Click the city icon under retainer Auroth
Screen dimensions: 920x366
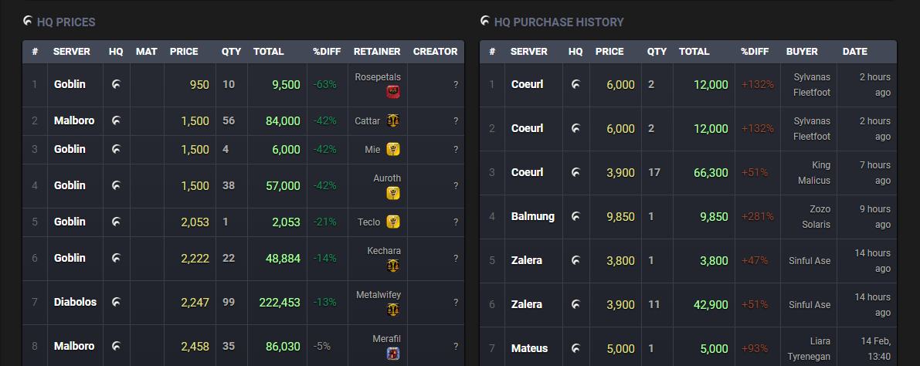392,193
